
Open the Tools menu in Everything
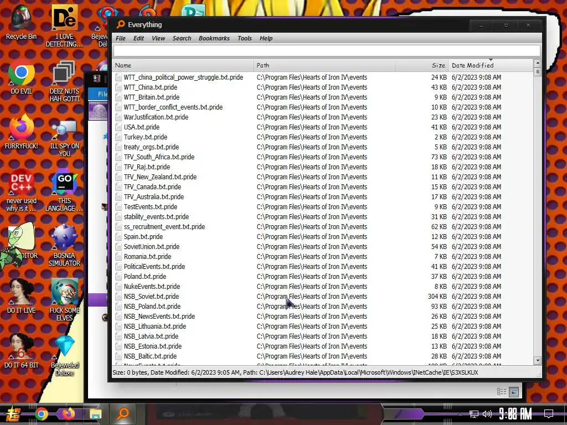tap(244, 38)
